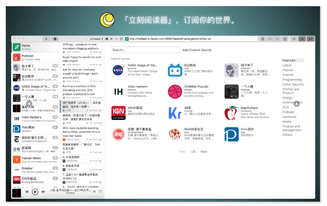The width and height of the screenshot is (327, 206).
Task: Favorite the track with the heart icon
Action: tap(100, 192)
